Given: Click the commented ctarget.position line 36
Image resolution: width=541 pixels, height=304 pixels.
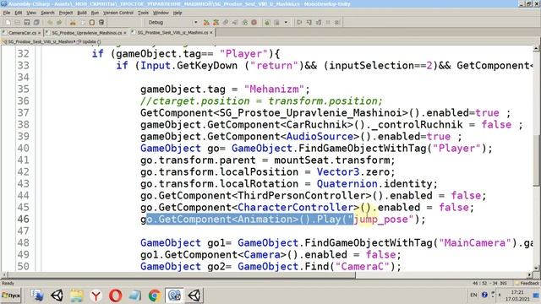Looking at the screenshot, I should pos(261,101).
